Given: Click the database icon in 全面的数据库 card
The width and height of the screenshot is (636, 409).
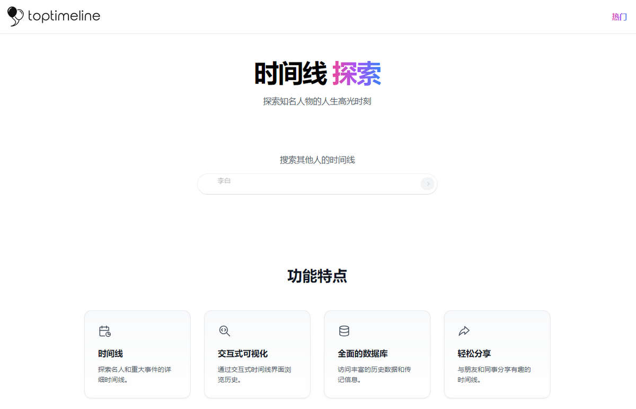Looking at the screenshot, I should pyautogui.click(x=344, y=331).
